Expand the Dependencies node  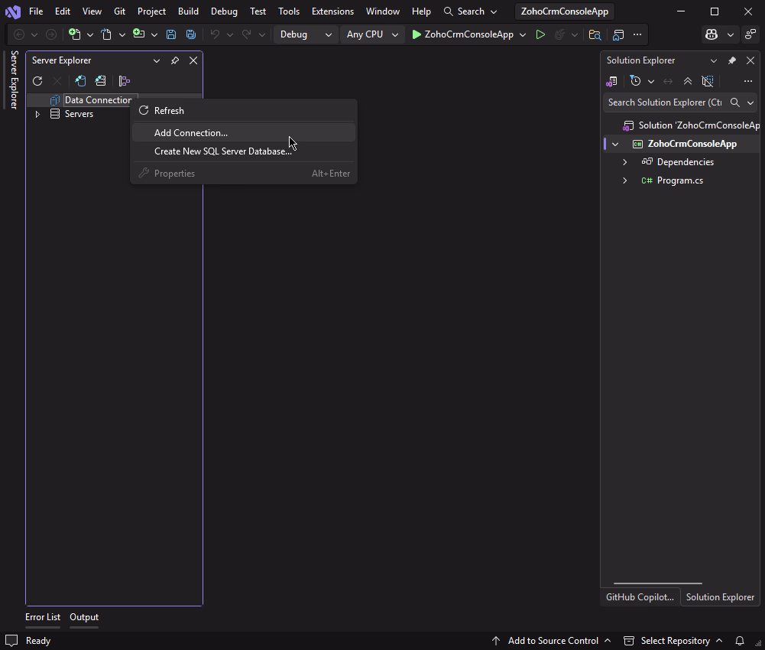624,162
